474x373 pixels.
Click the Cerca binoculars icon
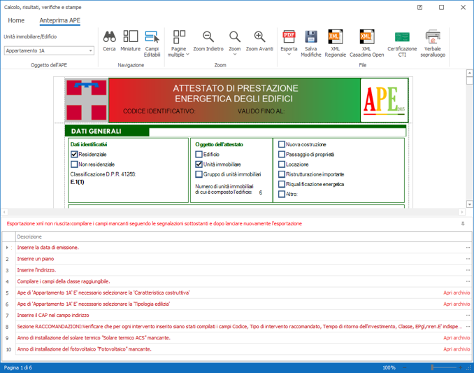(109, 41)
